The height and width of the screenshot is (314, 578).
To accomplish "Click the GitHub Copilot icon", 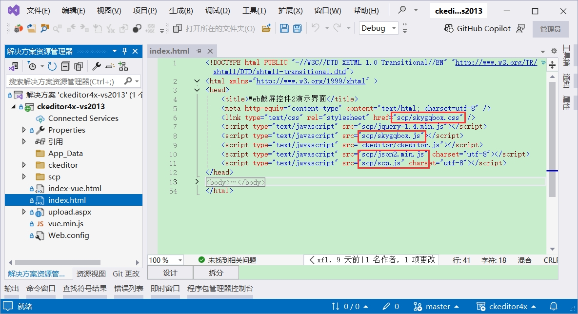I will (x=449, y=29).
